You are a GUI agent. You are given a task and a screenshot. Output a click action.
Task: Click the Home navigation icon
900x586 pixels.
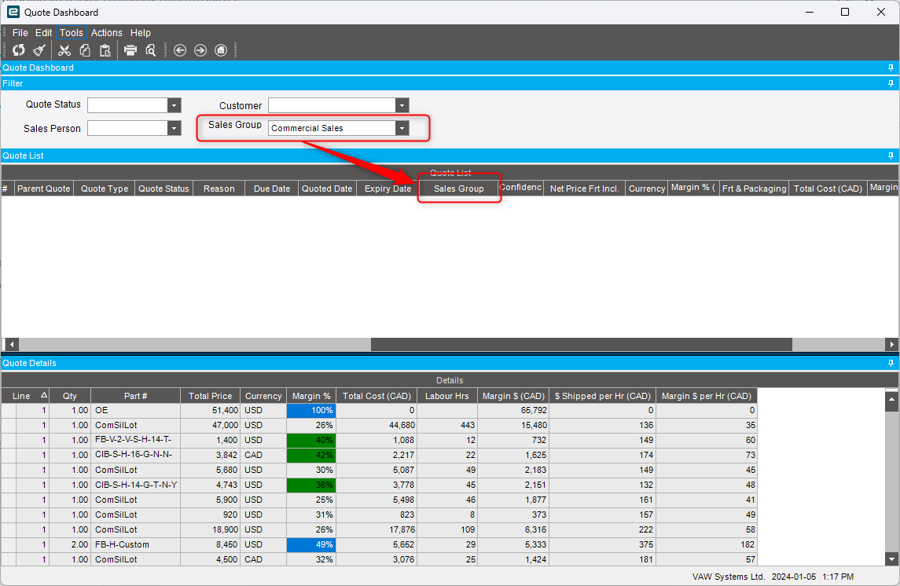pos(220,50)
